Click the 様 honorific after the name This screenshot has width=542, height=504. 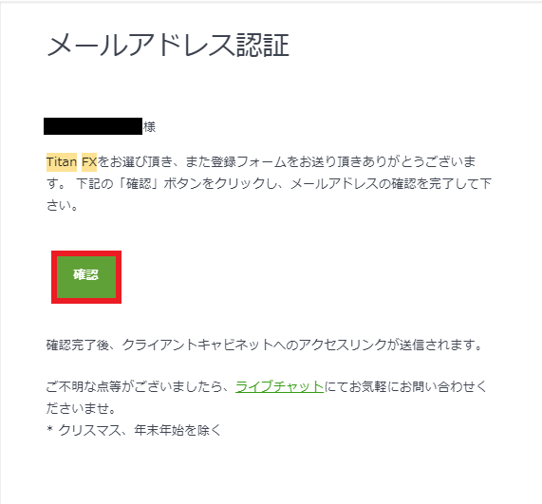click(x=149, y=127)
